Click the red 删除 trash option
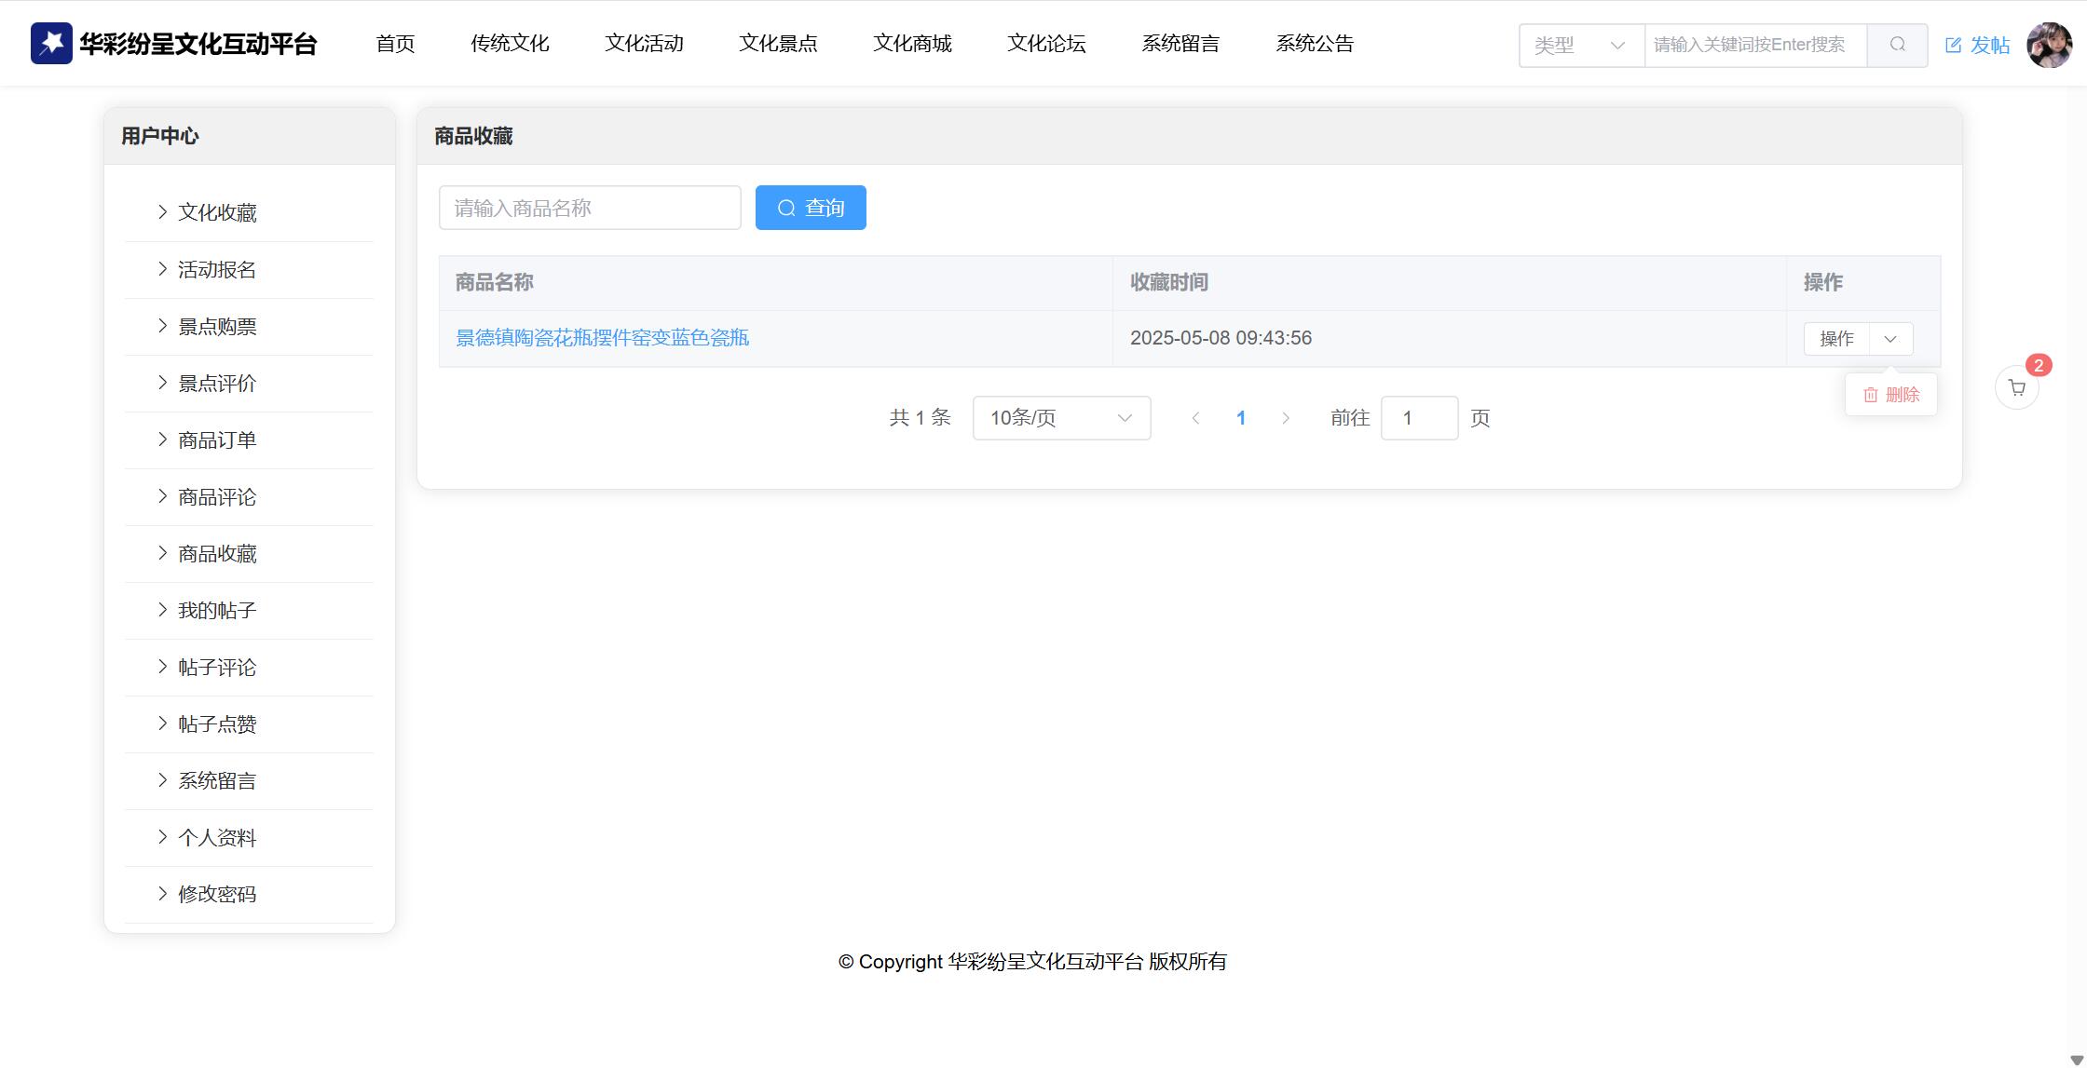 click(1890, 395)
